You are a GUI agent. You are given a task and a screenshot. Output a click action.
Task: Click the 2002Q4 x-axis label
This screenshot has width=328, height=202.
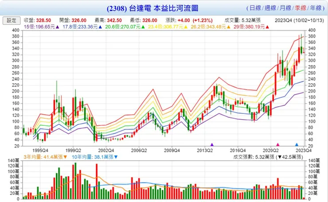pyautogui.click(x=106, y=151)
